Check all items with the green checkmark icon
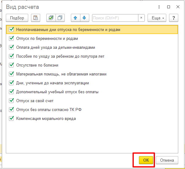This screenshot has width=185, height=169. click(51, 18)
